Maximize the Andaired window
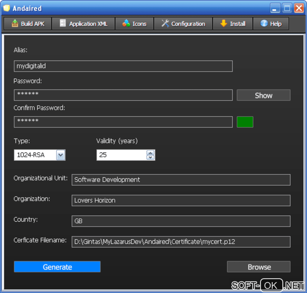Screen dimensions: 307x293 pos(287,8)
